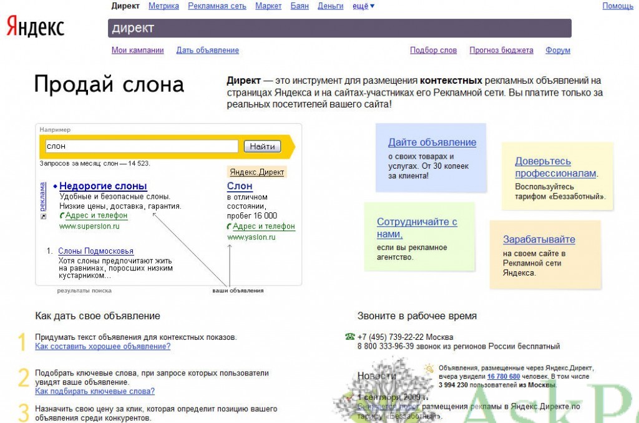Click the Как дать свое объявление heading
The height and width of the screenshot is (423, 639).
point(98,316)
